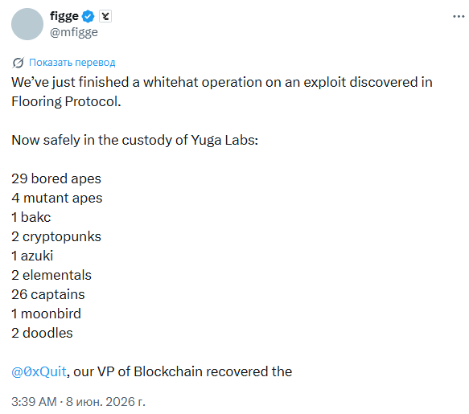Click the blue verified checkmark badge
The width and height of the screenshot is (469, 414).
tap(88, 16)
